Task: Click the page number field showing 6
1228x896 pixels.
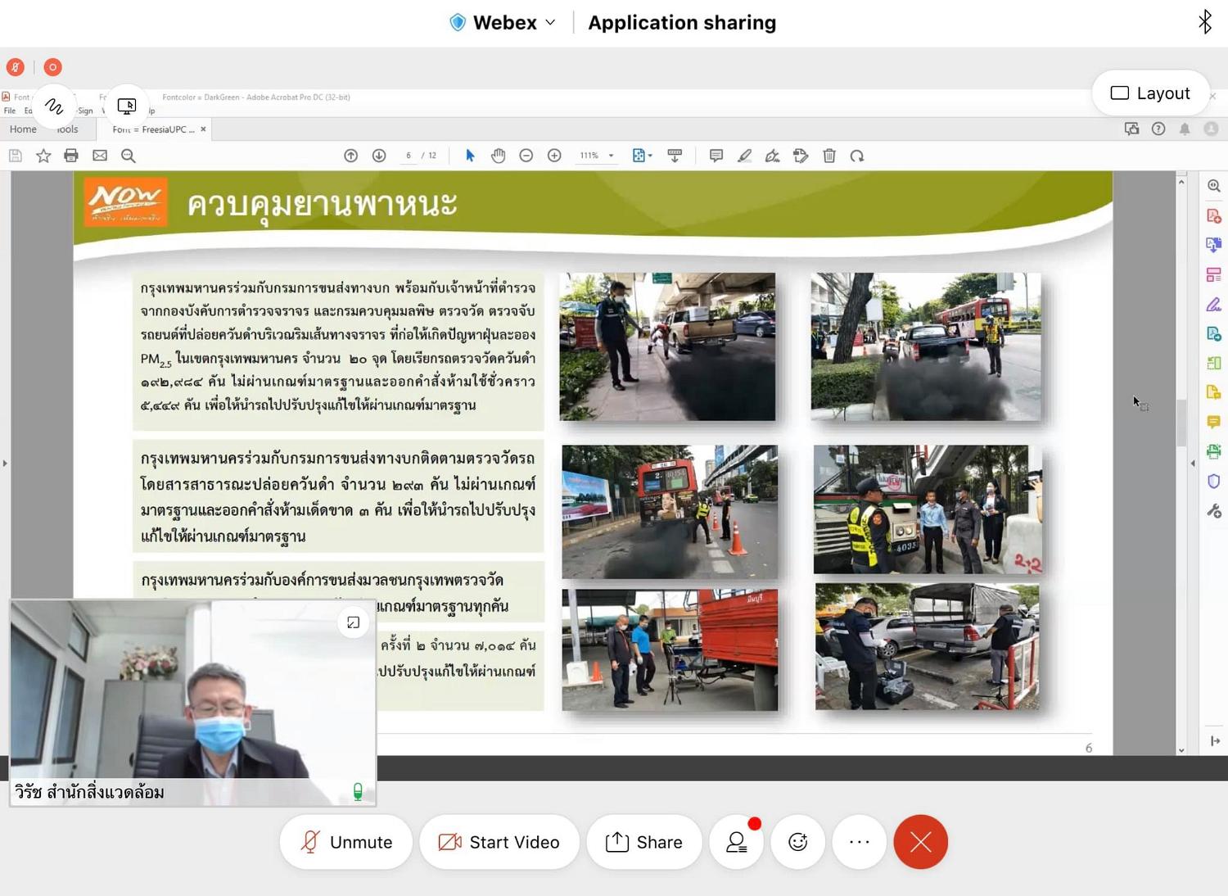Action: point(409,156)
